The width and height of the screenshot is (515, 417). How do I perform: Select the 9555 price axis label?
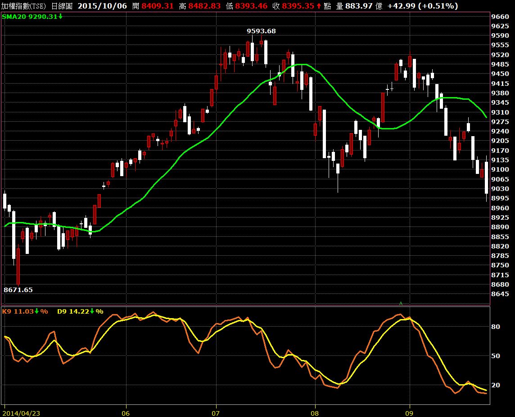pyautogui.click(x=500, y=45)
